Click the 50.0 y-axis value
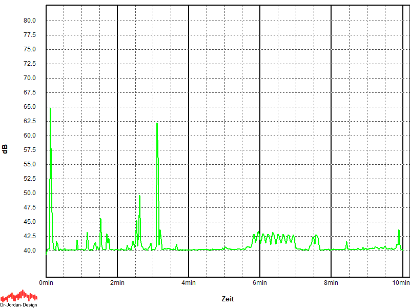The width and height of the screenshot is (410, 308). (x=29, y=193)
